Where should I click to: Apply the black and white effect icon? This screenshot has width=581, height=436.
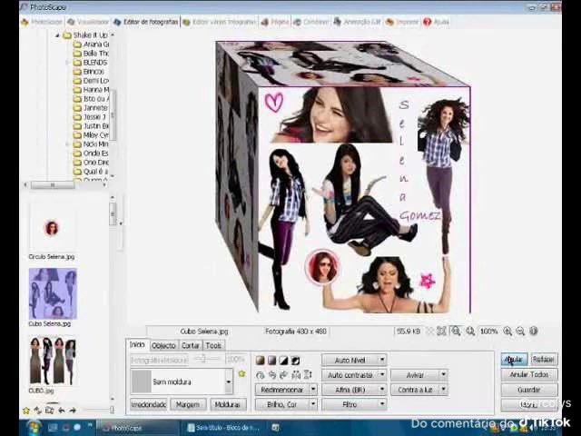tap(284, 361)
